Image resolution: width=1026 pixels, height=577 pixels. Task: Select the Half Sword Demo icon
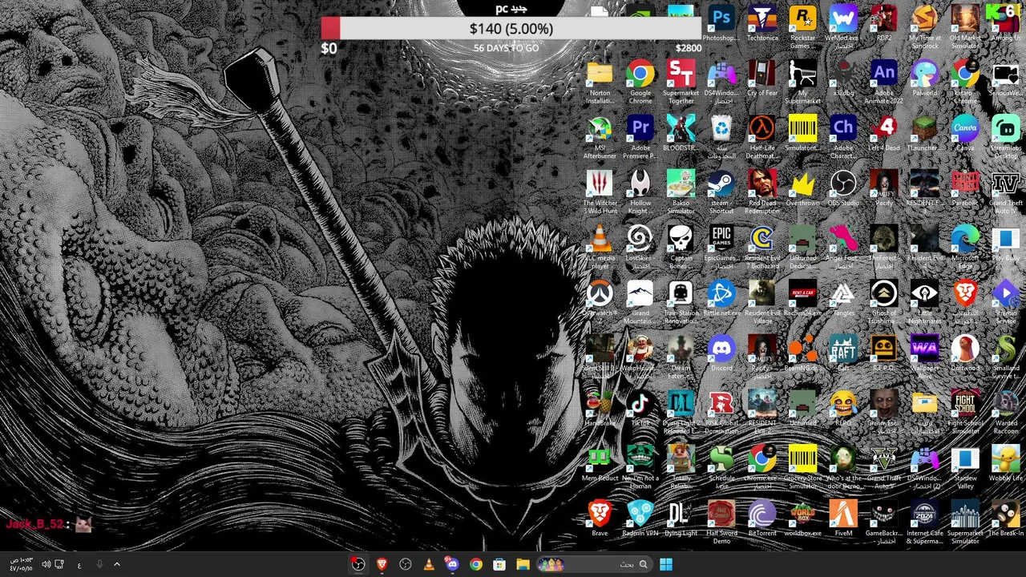coord(721,523)
